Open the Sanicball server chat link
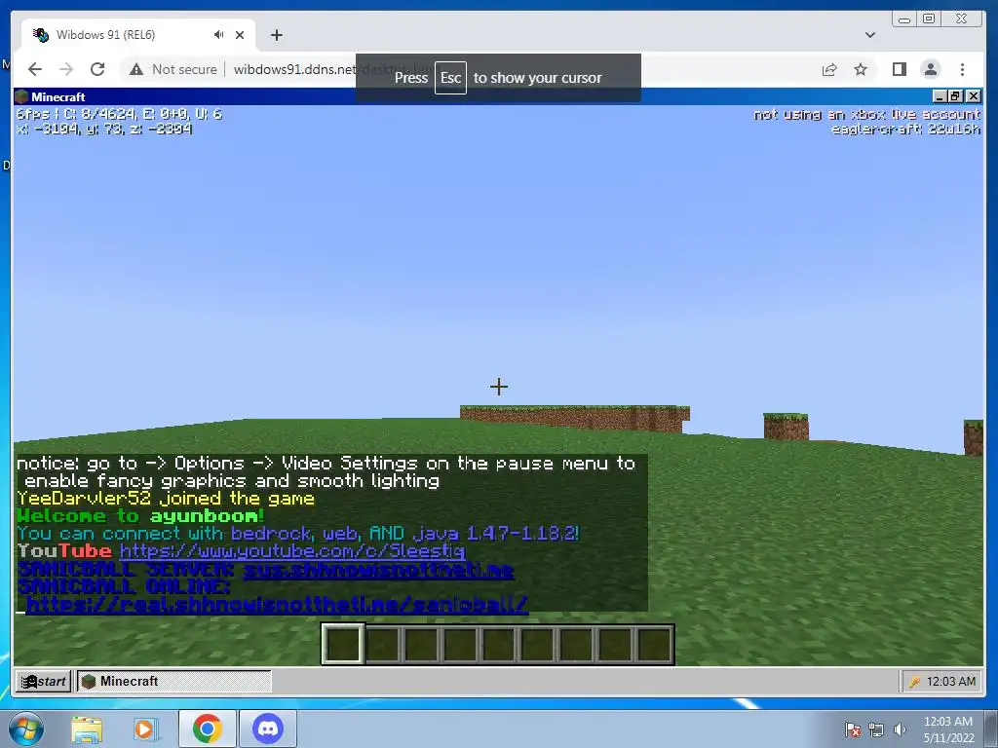 tap(378, 569)
